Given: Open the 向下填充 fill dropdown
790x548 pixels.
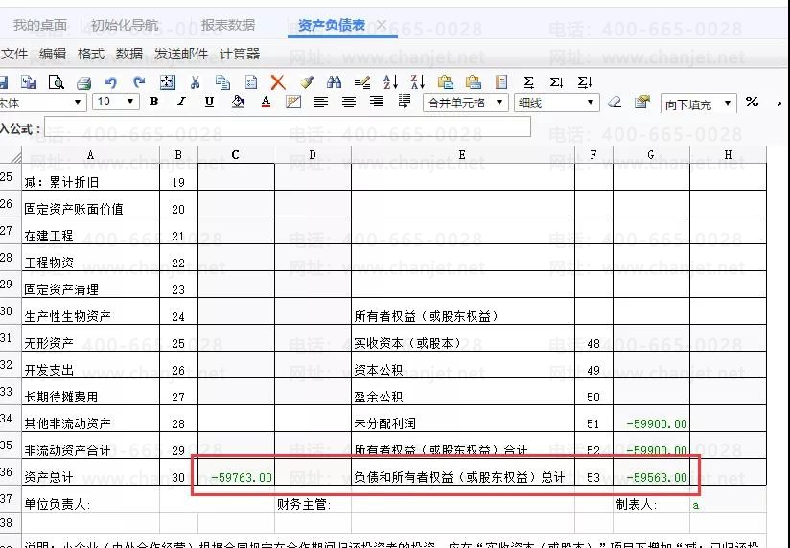Looking at the screenshot, I should (698, 104).
